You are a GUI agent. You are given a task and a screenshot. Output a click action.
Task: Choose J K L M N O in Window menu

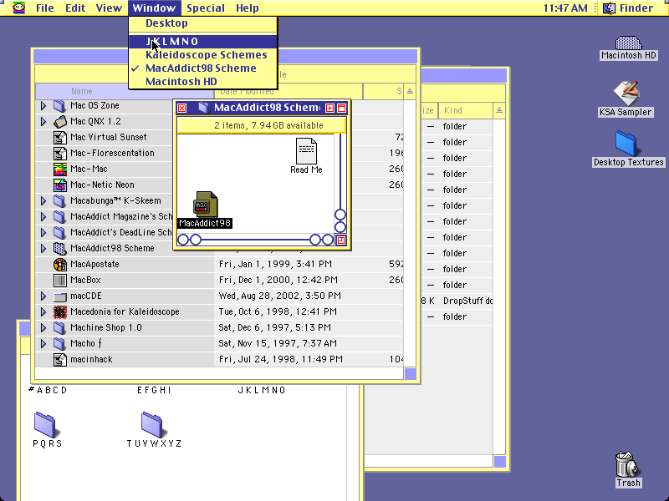click(203, 41)
